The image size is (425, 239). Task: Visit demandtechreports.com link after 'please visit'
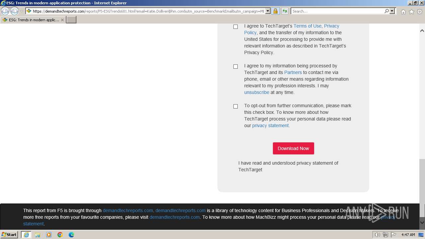[175, 217]
